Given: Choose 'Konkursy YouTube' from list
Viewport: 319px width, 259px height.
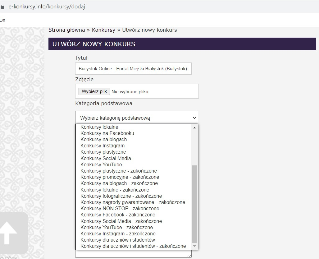Looking at the screenshot, I should coord(101,164).
